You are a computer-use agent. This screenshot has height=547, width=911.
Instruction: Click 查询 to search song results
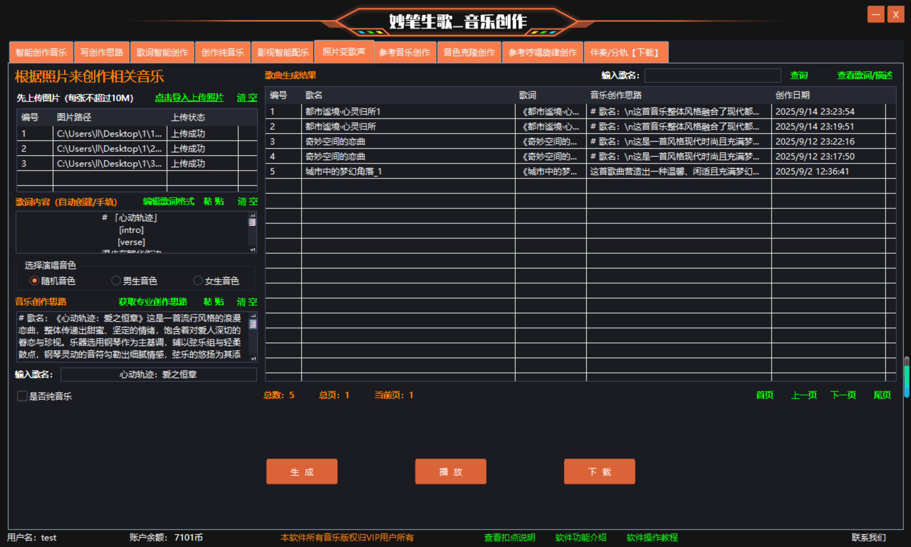pos(798,75)
